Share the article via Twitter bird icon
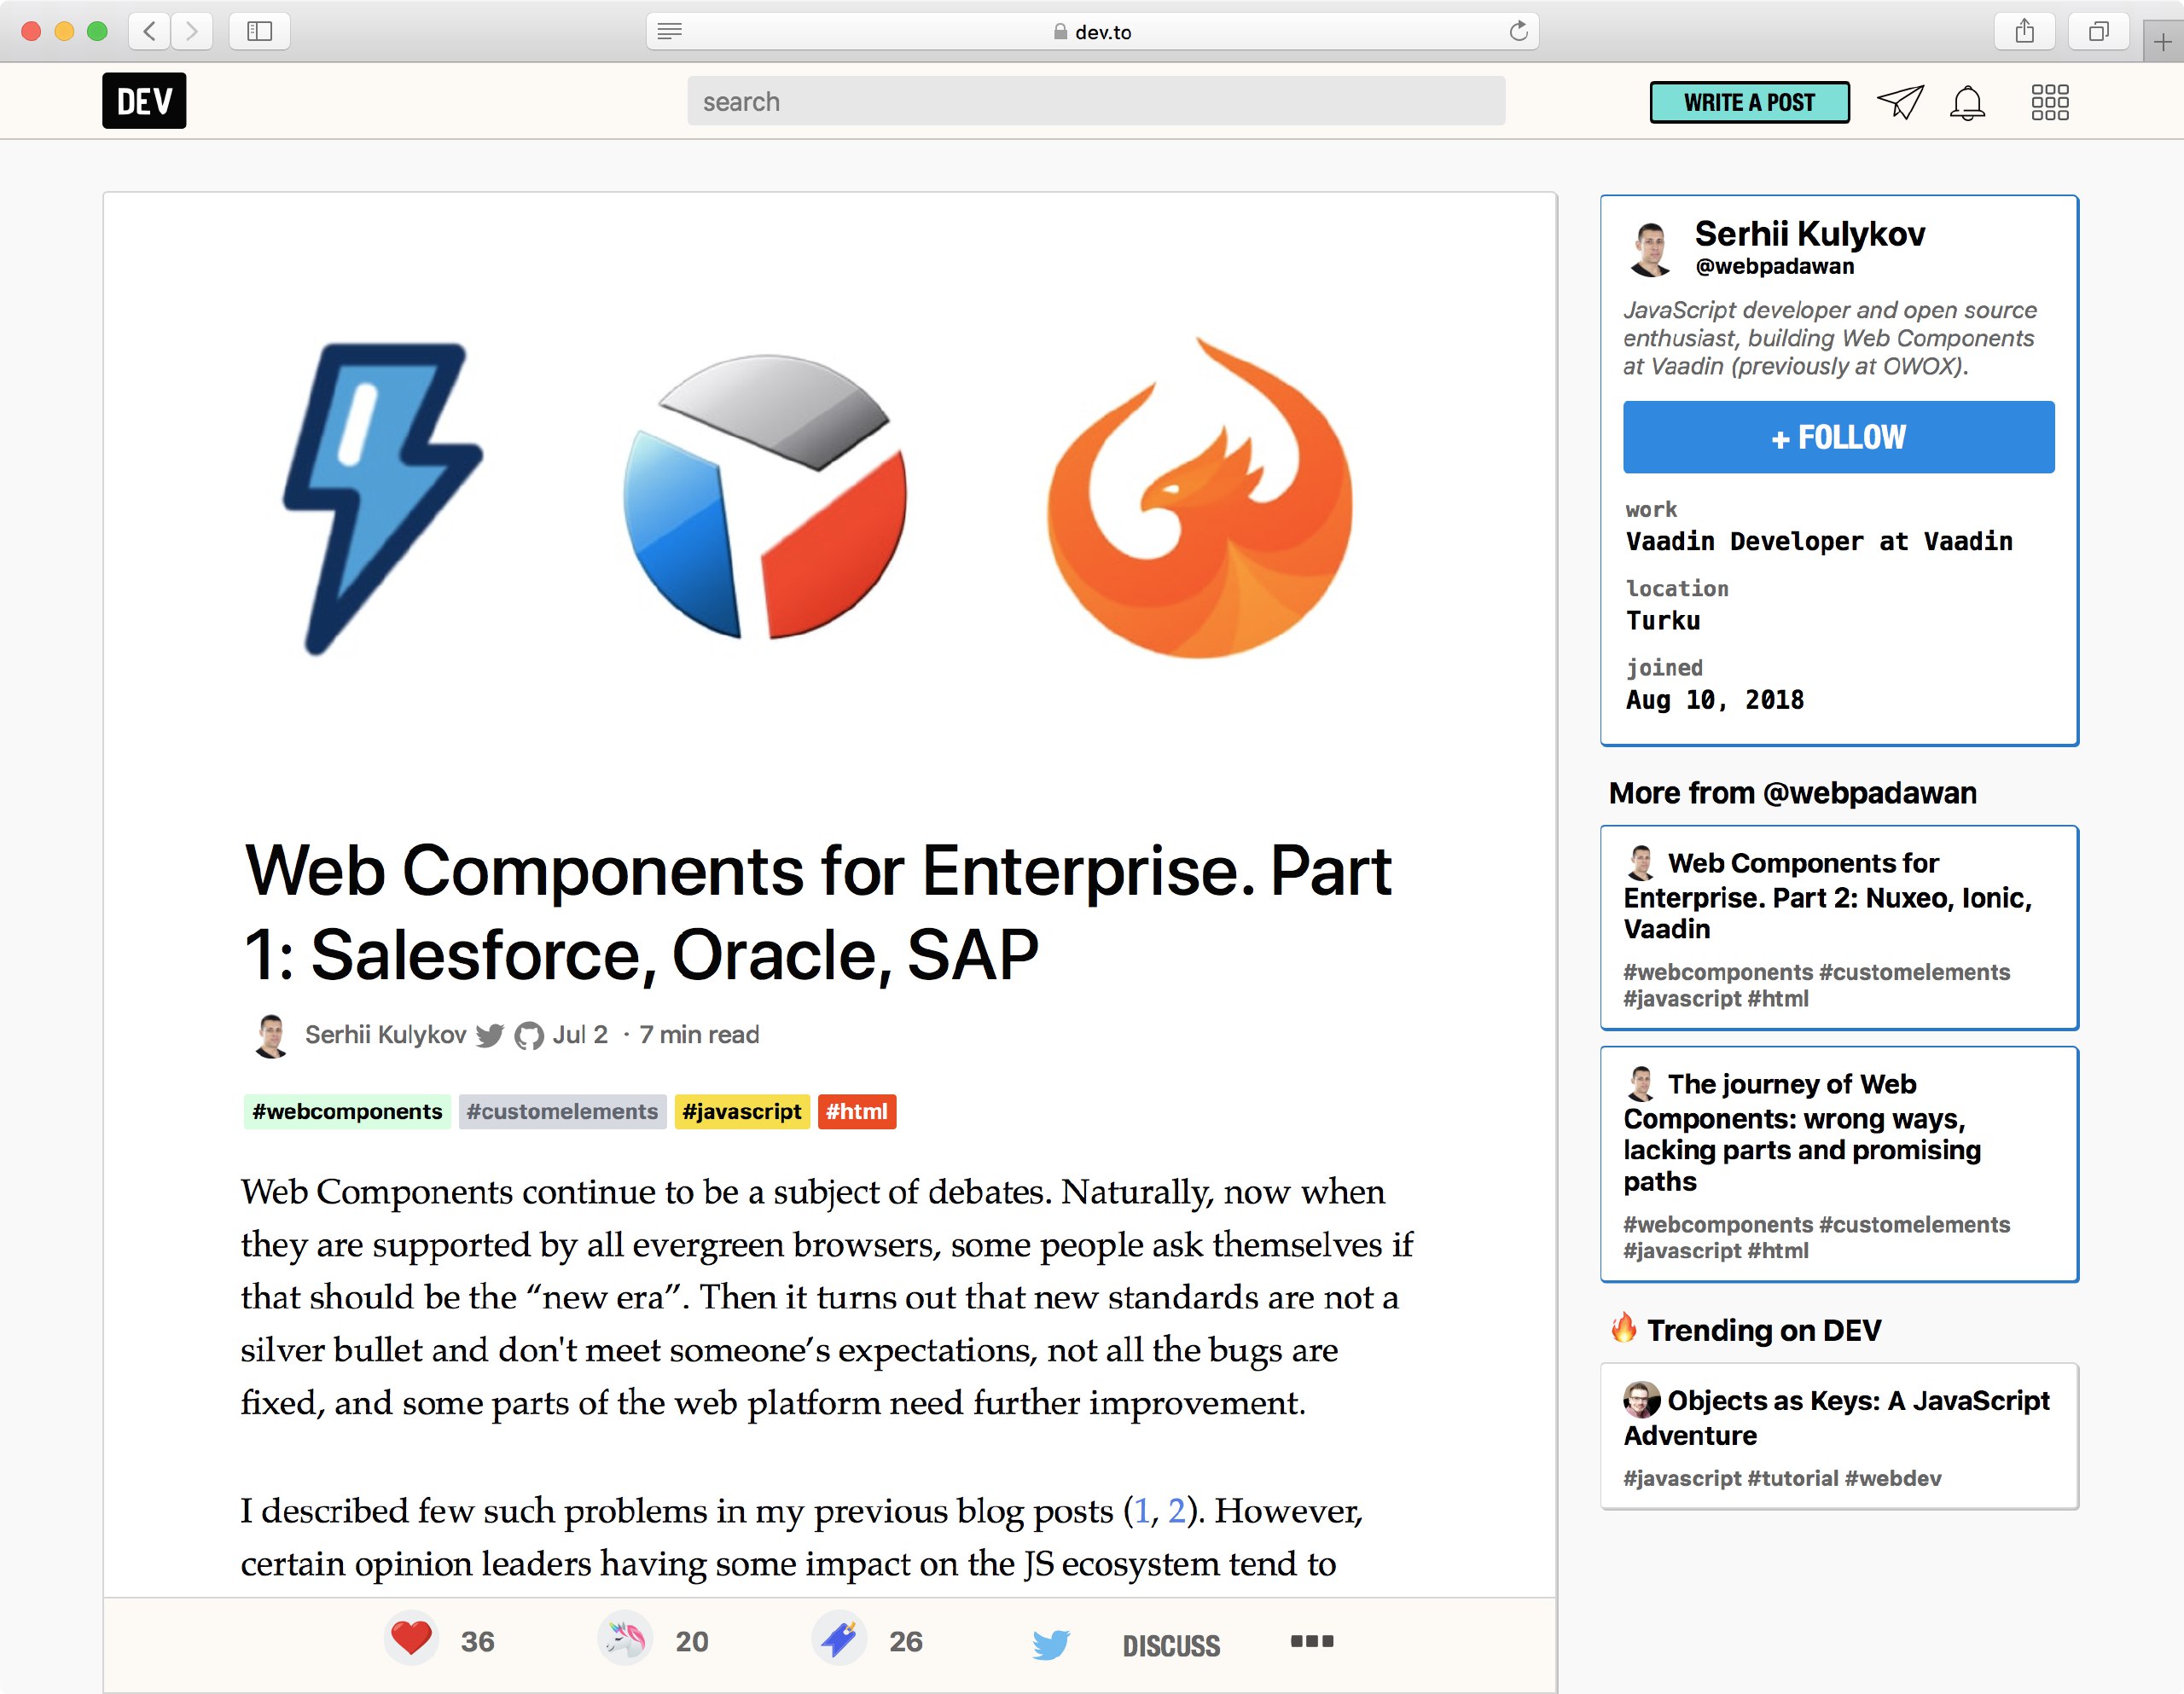Image resolution: width=2184 pixels, height=1694 pixels. tap(1051, 1644)
